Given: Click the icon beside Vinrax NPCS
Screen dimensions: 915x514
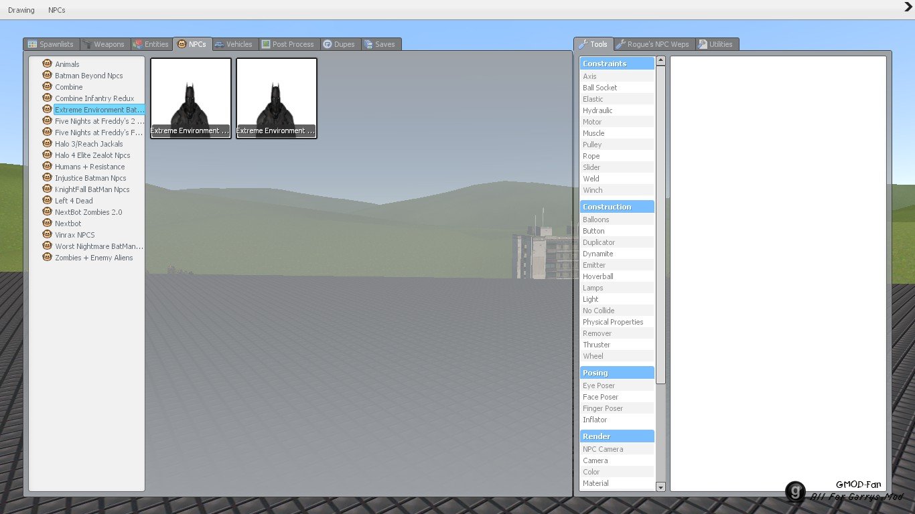Looking at the screenshot, I should (x=48, y=234).
